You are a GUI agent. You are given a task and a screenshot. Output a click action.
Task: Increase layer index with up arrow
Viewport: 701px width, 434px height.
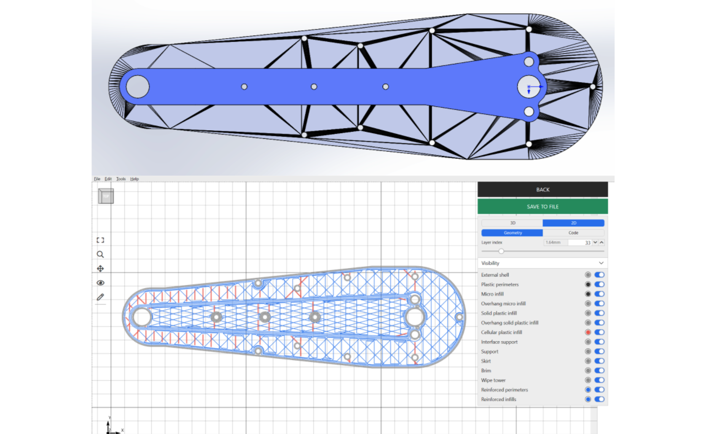(x=601, y=243)
